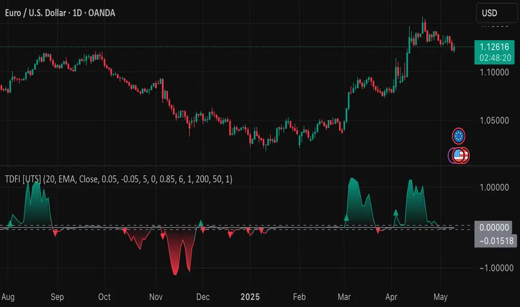Click the green up-arrow signal near December
The height and width of the screenshot is (307, 520).
tap(201, 223)
